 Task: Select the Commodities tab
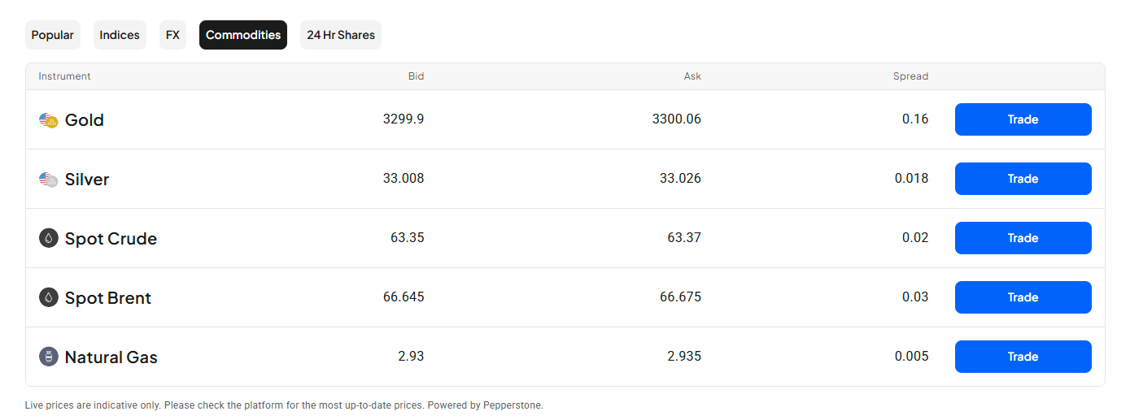243,35
